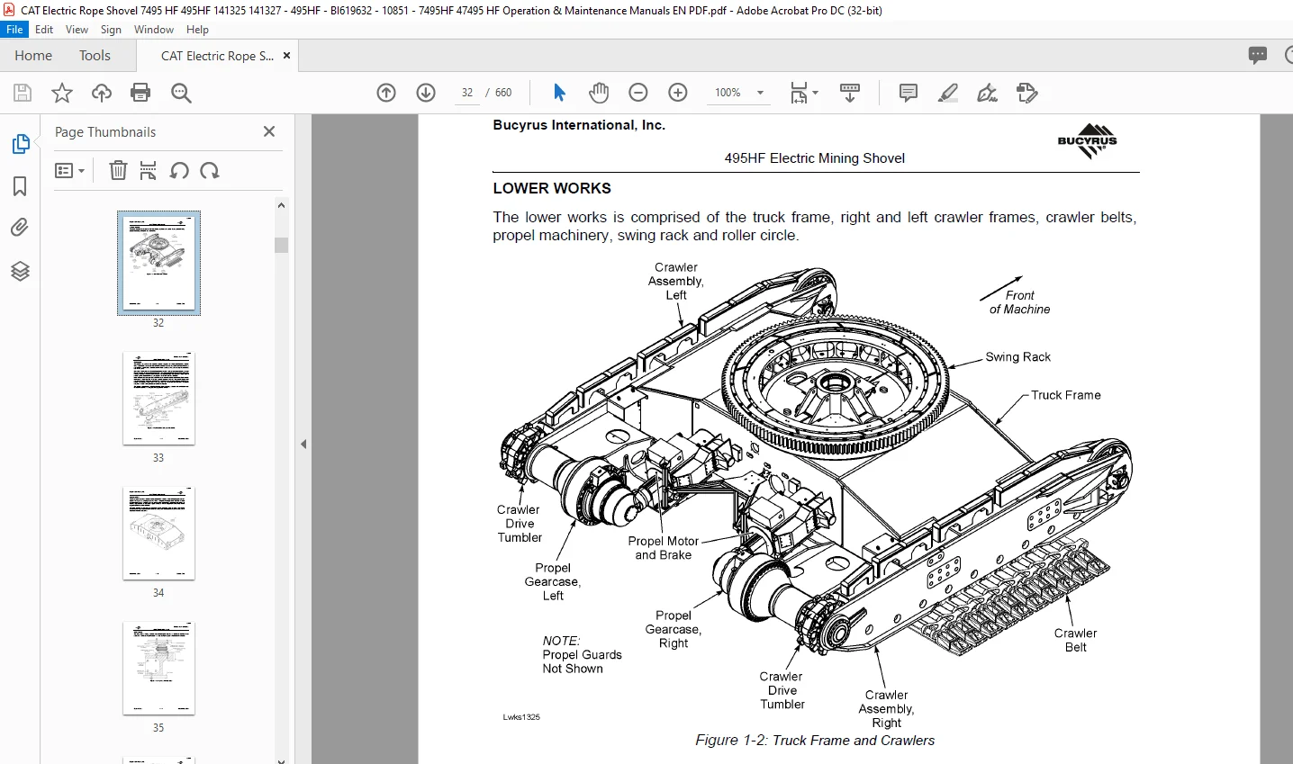
Task: Select the Highlight text pen tool
Action: click(x=948, y=93)
